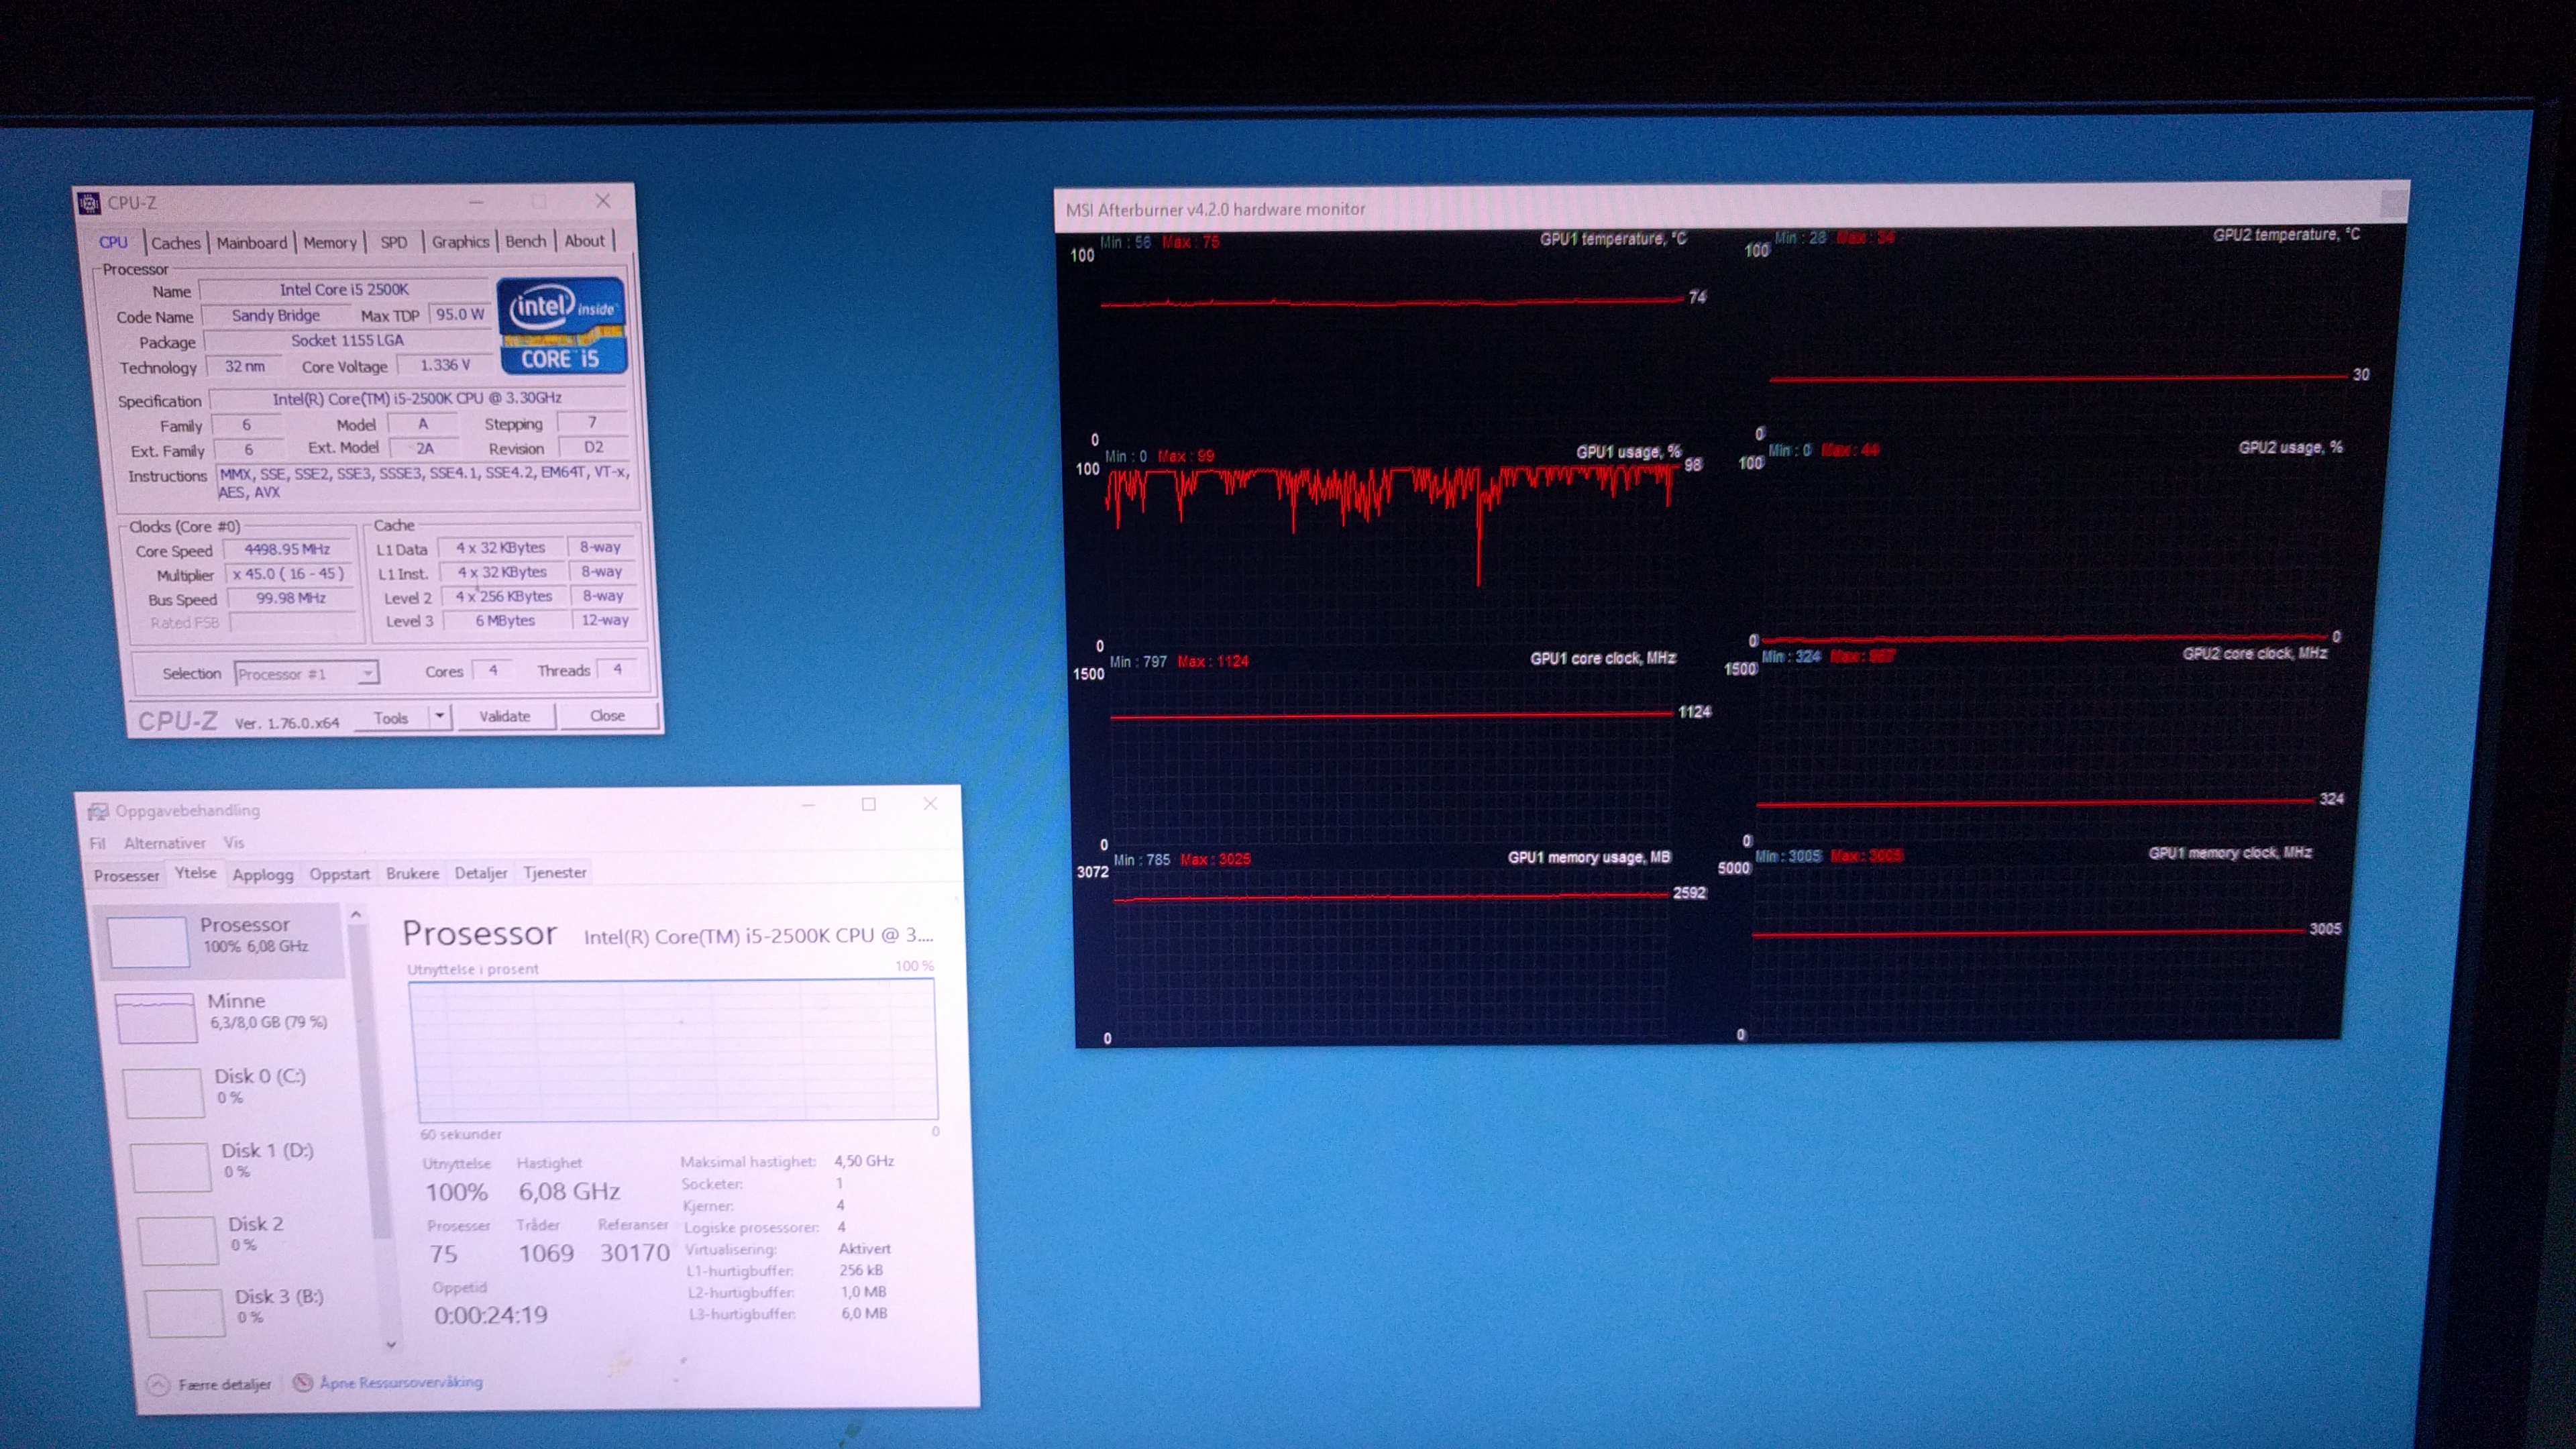Click the sidebar scroll up arrow
Image resolution: width=2576 pixels, height=1449 pixels.
point(356,915)
